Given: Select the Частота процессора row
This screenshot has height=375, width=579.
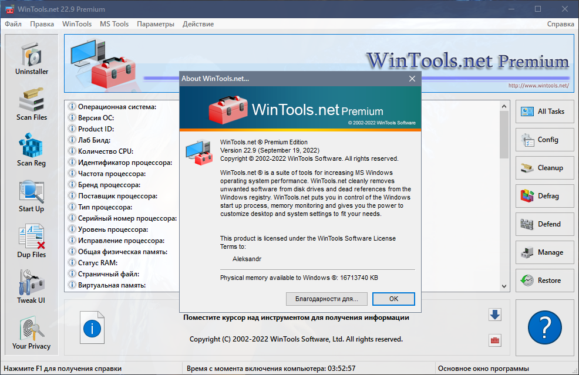Looking at the screenshot, I should (x=107, y=174).
